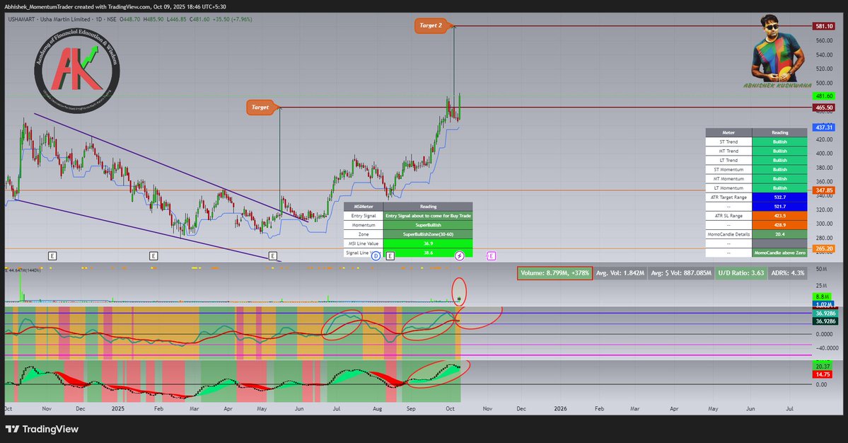Viewport: 848px width, 443px height.
Task: Click the MSI Line Value 36.9 cell
Action: pyautogui.click(x=428, y=243)
